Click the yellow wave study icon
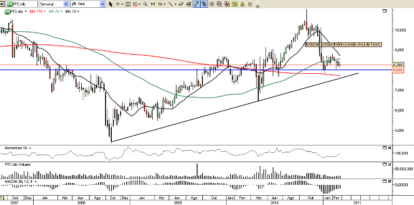Viewport: 414px width, 205px height. point(235,4)
